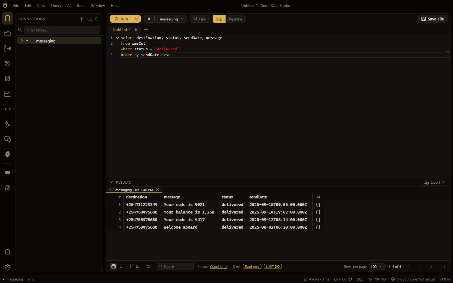Click the Find button

tap(200, 19)
